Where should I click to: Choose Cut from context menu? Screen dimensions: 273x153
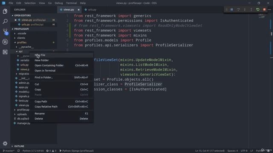[x=61, y=84]
